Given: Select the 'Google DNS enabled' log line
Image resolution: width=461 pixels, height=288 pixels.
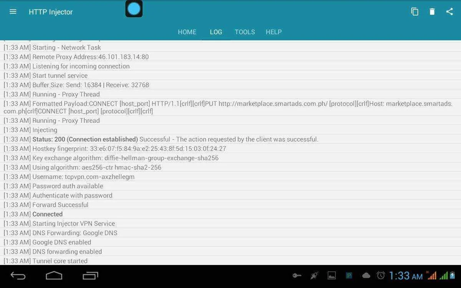Looking at the screenshot, I should click(x=230, y=242).
